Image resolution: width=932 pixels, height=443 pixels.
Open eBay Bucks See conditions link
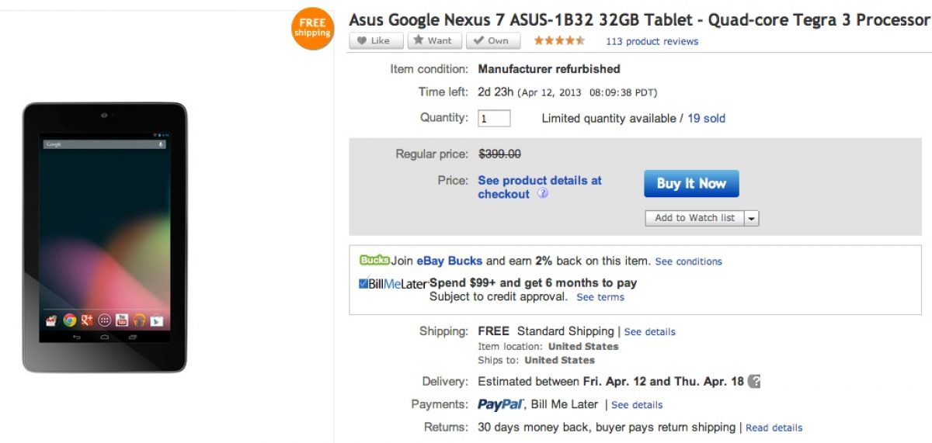click(x=688, y=261)
